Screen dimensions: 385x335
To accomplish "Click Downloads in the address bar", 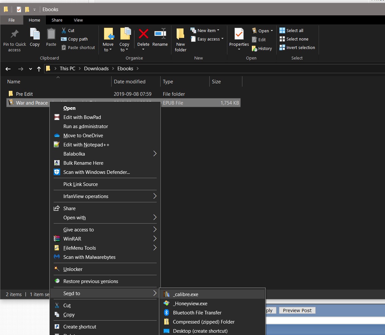I will point(96,69).
